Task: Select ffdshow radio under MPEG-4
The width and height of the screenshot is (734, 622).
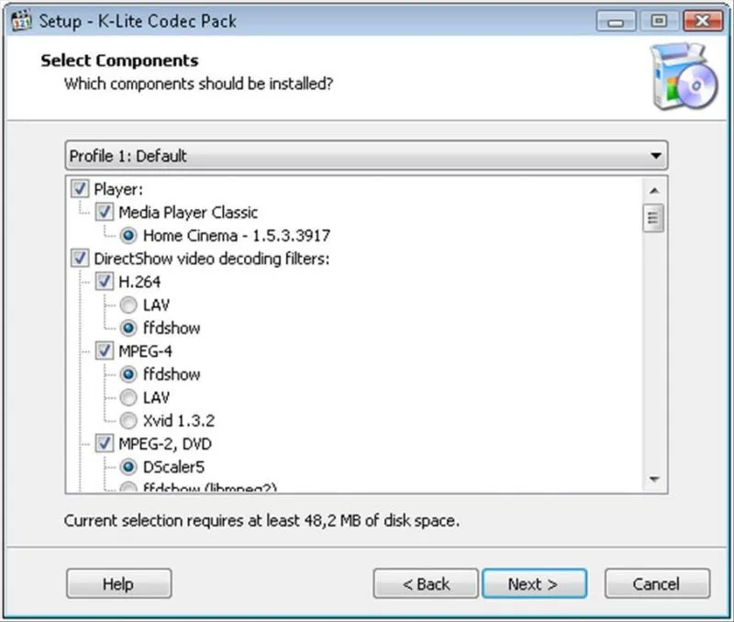Action: (128, 374)
